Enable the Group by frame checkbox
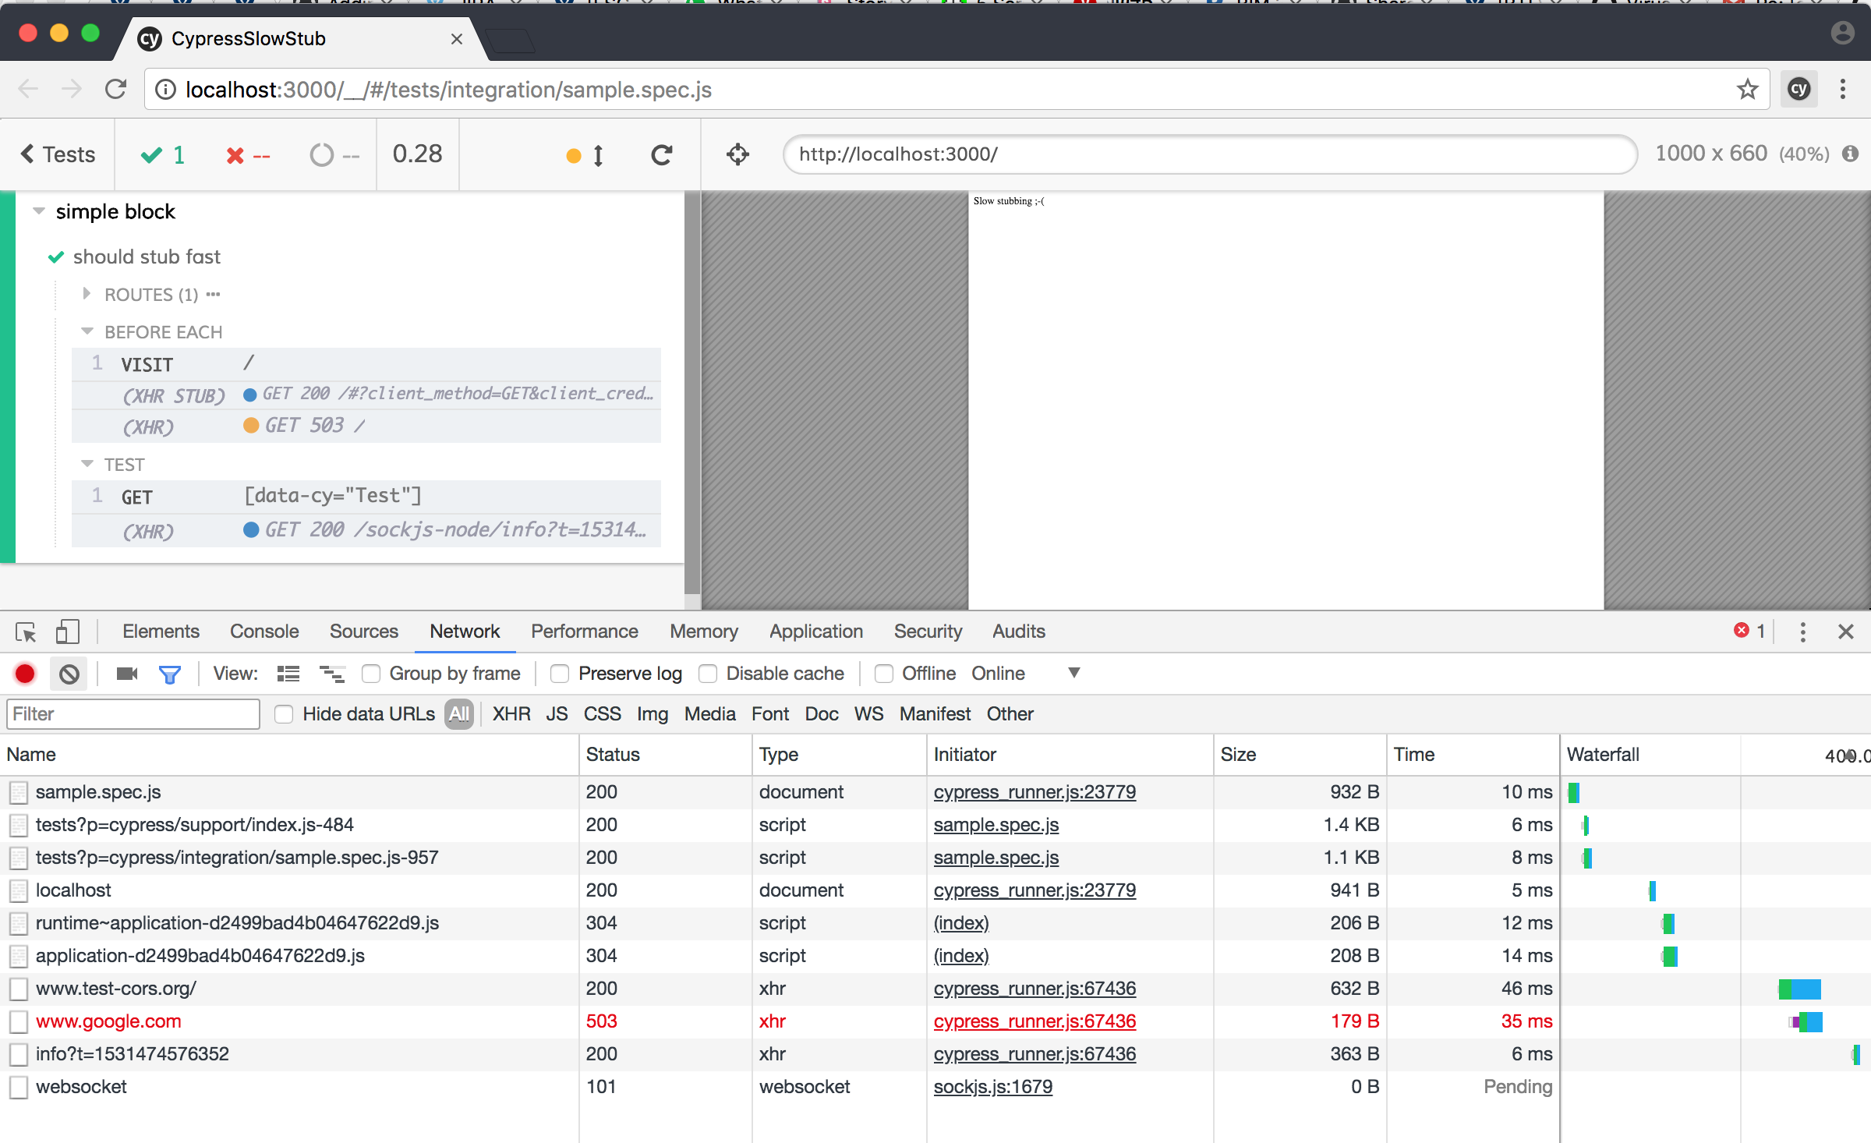The image size is (1871, 1143). coord(371,673)
